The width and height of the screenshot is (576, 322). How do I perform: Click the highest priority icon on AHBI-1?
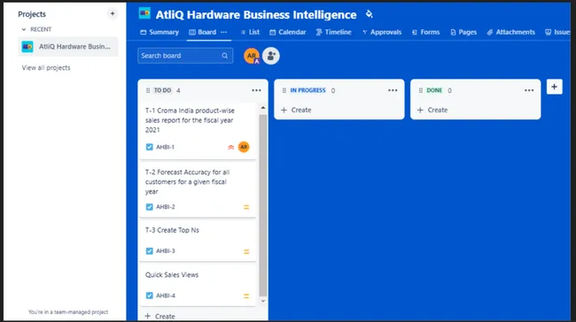(x=230, y=148)
